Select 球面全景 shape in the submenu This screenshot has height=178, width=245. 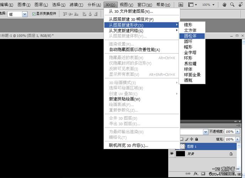192,75
